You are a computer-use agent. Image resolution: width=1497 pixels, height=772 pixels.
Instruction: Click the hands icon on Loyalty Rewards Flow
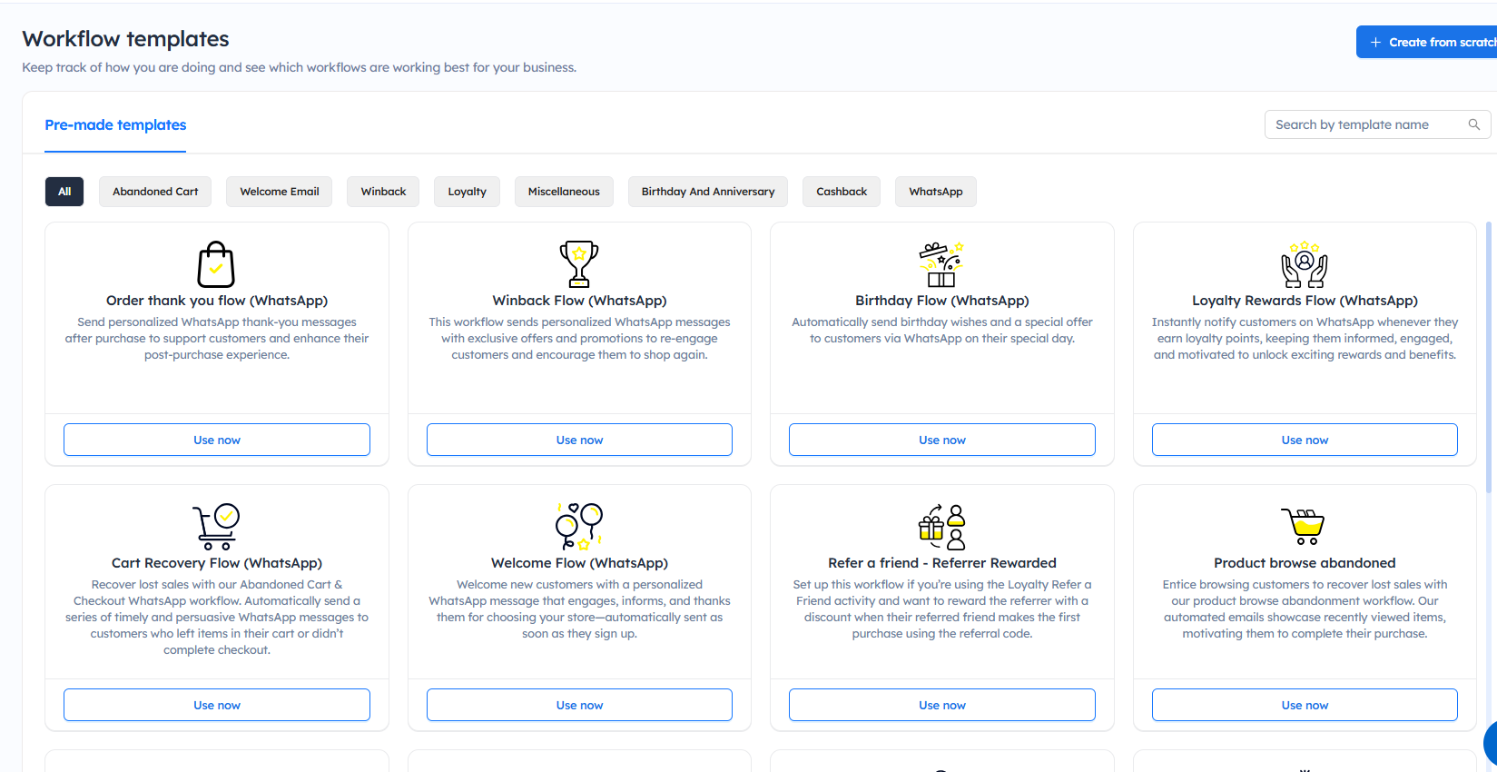[1305, 264]
